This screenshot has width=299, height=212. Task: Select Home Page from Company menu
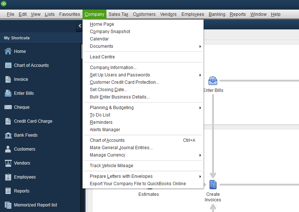pos(143,24)
